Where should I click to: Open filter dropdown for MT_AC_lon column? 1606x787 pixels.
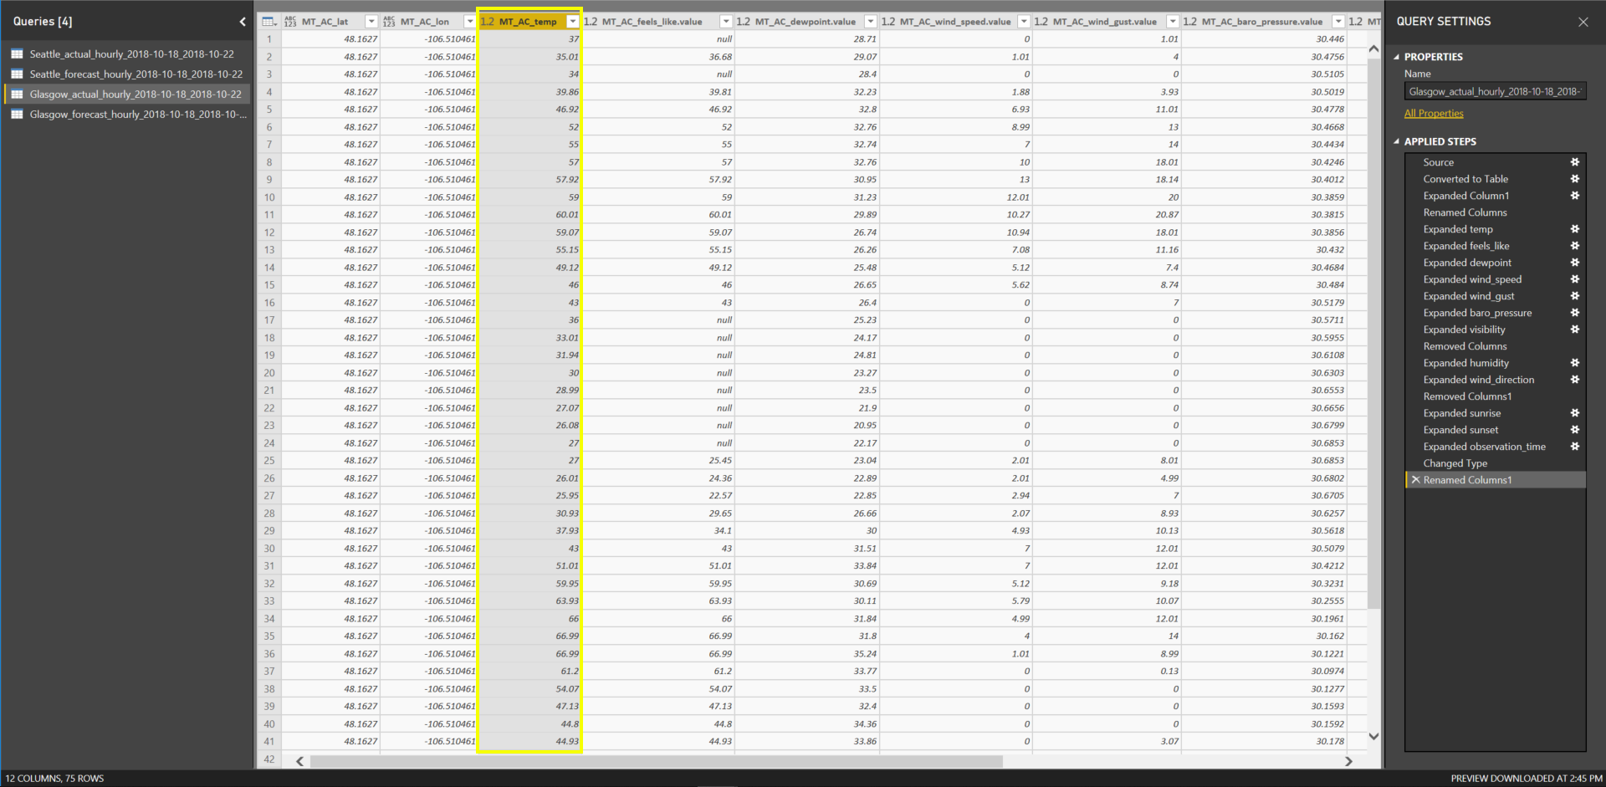tap(470, 22)
